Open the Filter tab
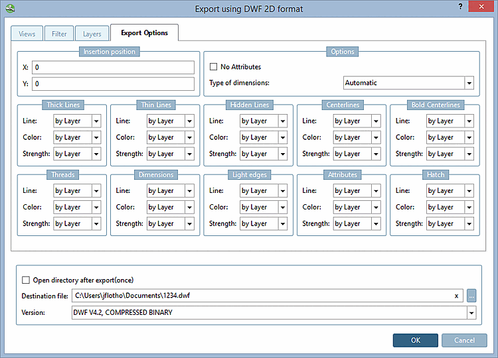The height and width of the screenshot is (358, 498). pyautogui.click(x=59, y=33)
